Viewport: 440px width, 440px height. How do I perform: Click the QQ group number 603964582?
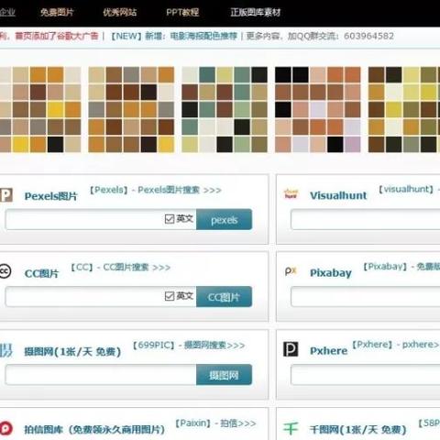368,36
